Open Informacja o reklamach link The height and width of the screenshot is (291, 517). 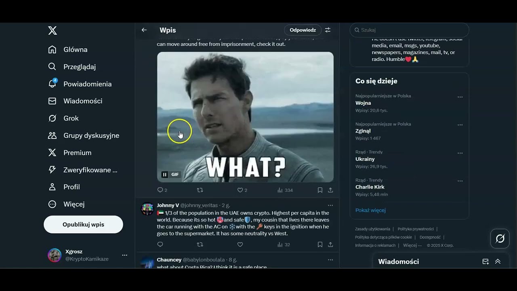tap(375, 245)
